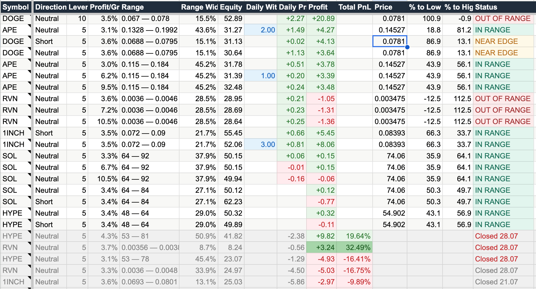Click the equity cell 24.97
Screen dimensions: 536x289
click(231, 270)
